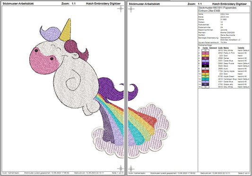
Task: Click the Silky White swatch in row 1
Action: click(x=205, y=50)
